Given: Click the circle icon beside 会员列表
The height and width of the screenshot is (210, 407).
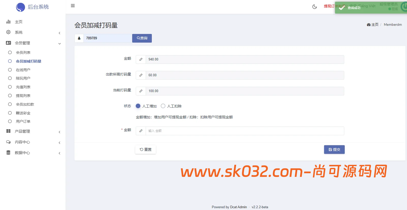Looking at the screenshot, I should pos(10,52).
